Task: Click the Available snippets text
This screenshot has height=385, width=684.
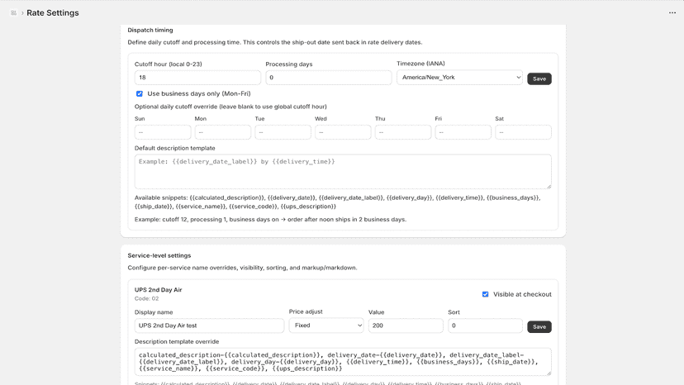Action: pyautogui.click(x=338, y=202)
